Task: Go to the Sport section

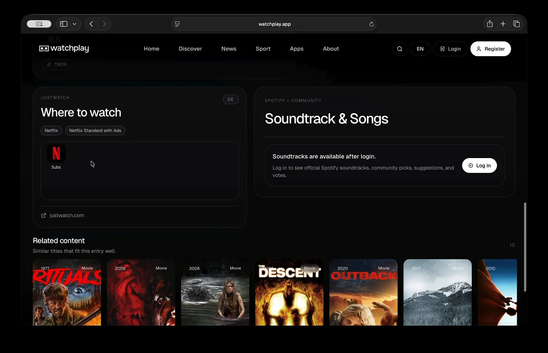Action: point(263,49)
